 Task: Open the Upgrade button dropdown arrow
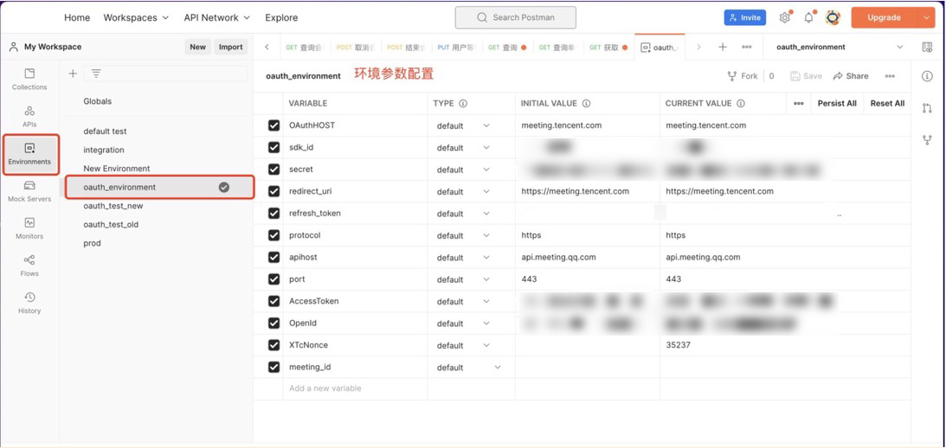pyautogui.click(x=927, y=17)
